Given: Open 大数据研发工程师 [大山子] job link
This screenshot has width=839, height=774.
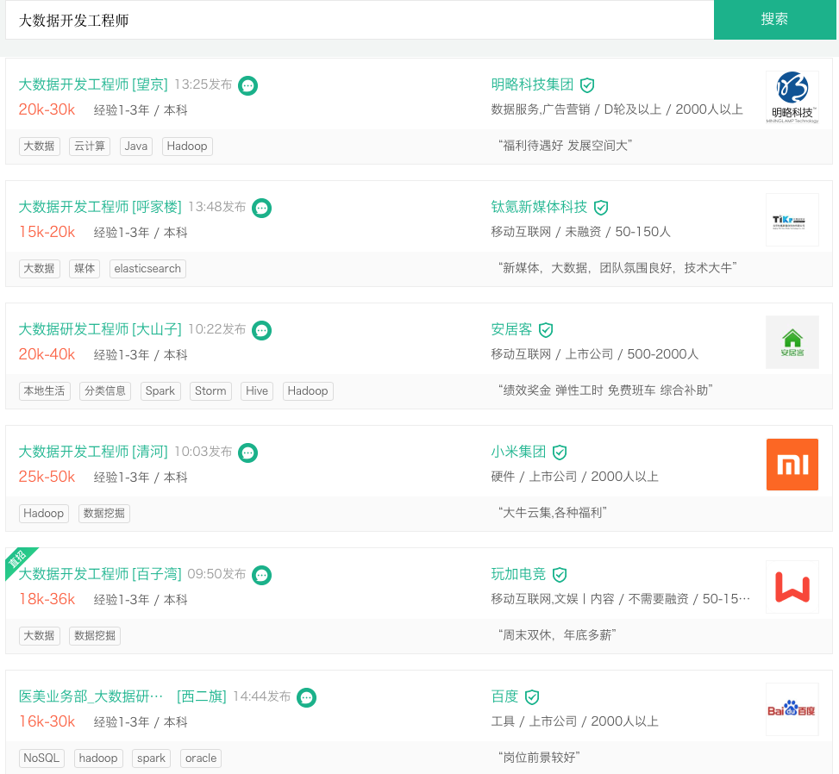Looking at the screenshot, I should 100,329.
